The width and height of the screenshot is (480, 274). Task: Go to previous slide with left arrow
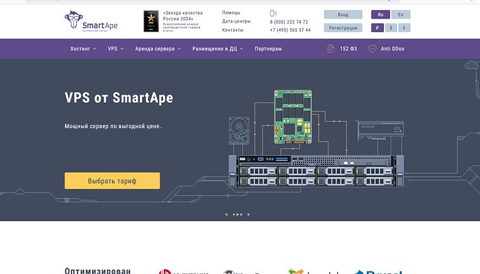pyautogui.click(x=226, y=214)
